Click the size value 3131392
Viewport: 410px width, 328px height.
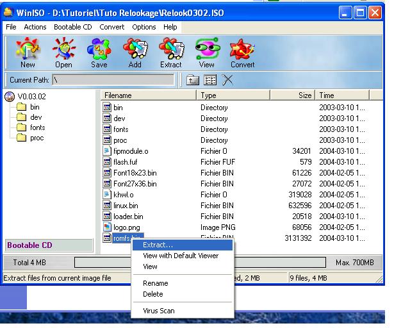tap(298, 238)
